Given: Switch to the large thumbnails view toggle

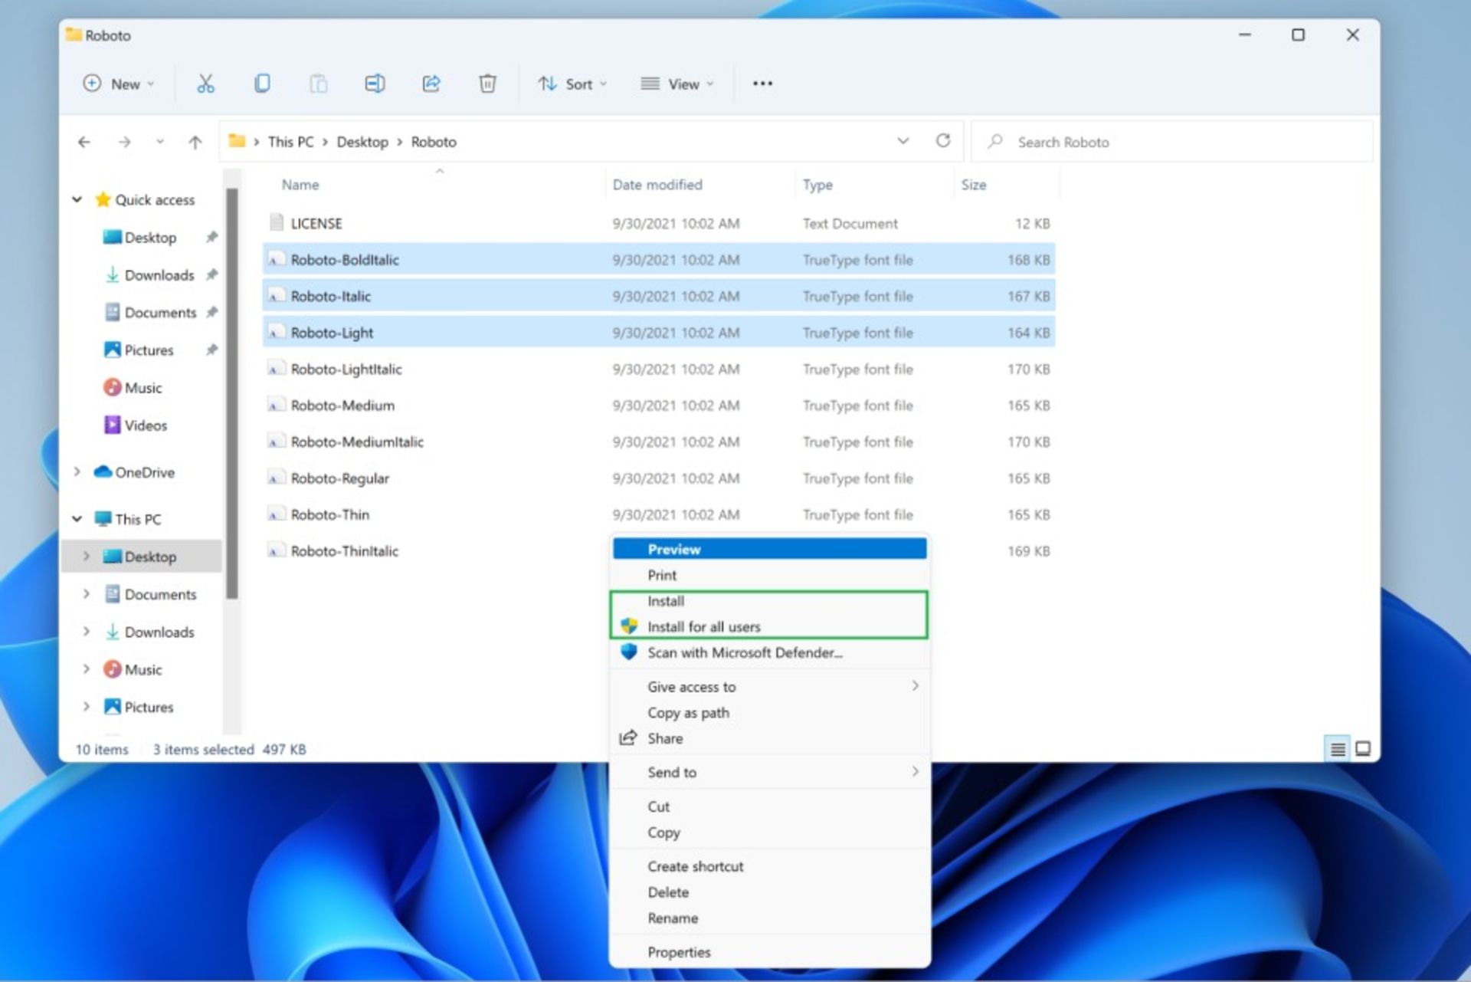Looking at the screenshot, I should coord(1363,749).
